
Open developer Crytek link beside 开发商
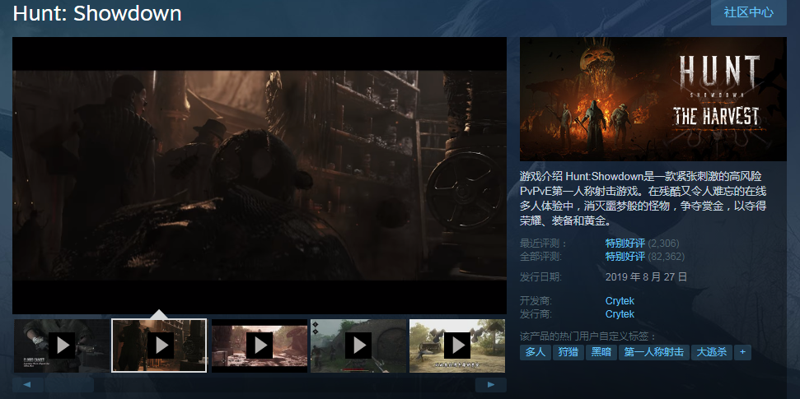tap(620, 300)
